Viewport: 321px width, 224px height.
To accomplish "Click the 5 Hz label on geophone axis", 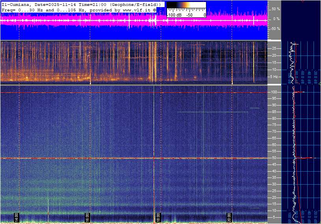I will [x=275, y=77].
